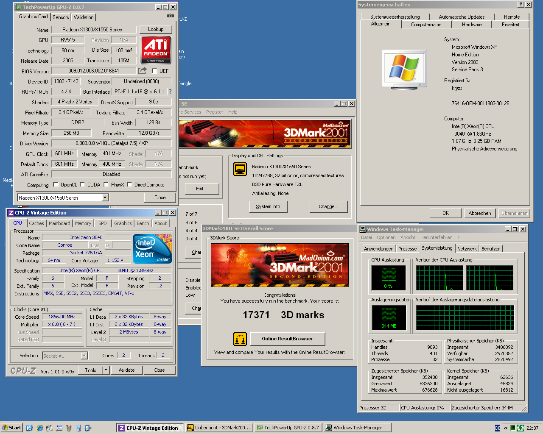
Task: Click the System Info button in 3DMark
Action: coord(268,207)
